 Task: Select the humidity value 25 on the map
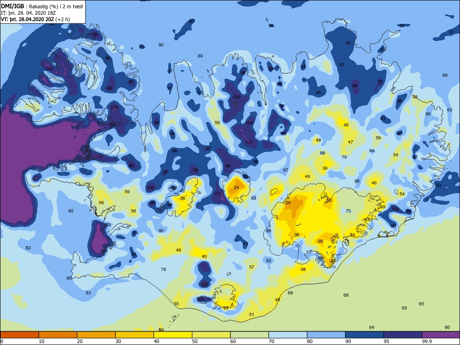coord(288,203)
